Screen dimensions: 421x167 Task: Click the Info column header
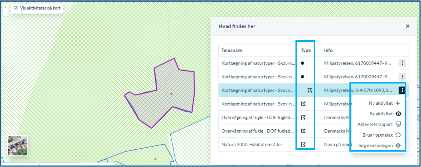pyautogui.click(x=329, y=50)
